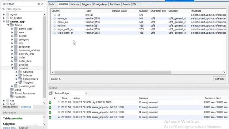The height and width of the screenshot is (129, 229).
Task: Expand the agoza schema
Action: (x=4, y=14)
